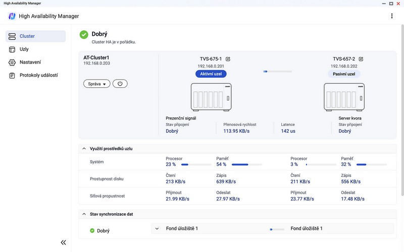The height and width of the screenshot is (252, 404).
Task: Click the Fond úložiště 1 sync progress bar
Action: pyautogui.click(x=277, y=229)
